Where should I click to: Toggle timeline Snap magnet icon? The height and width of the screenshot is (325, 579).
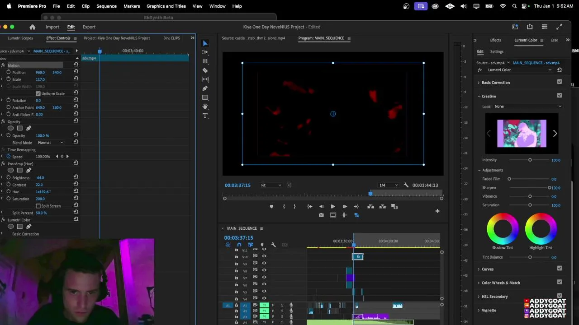(x=239, y=245)
